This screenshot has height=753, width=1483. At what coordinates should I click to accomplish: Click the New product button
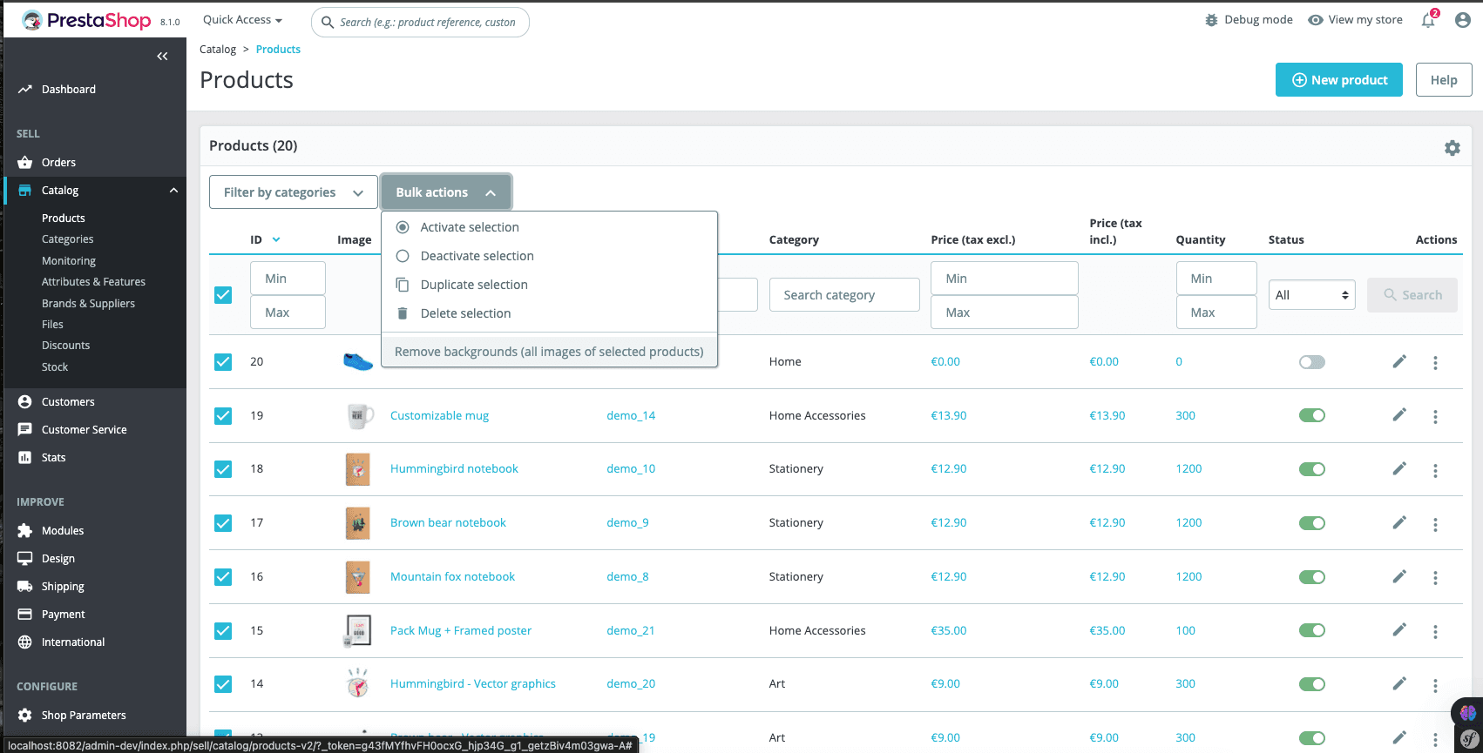(x=1339, y=80)
